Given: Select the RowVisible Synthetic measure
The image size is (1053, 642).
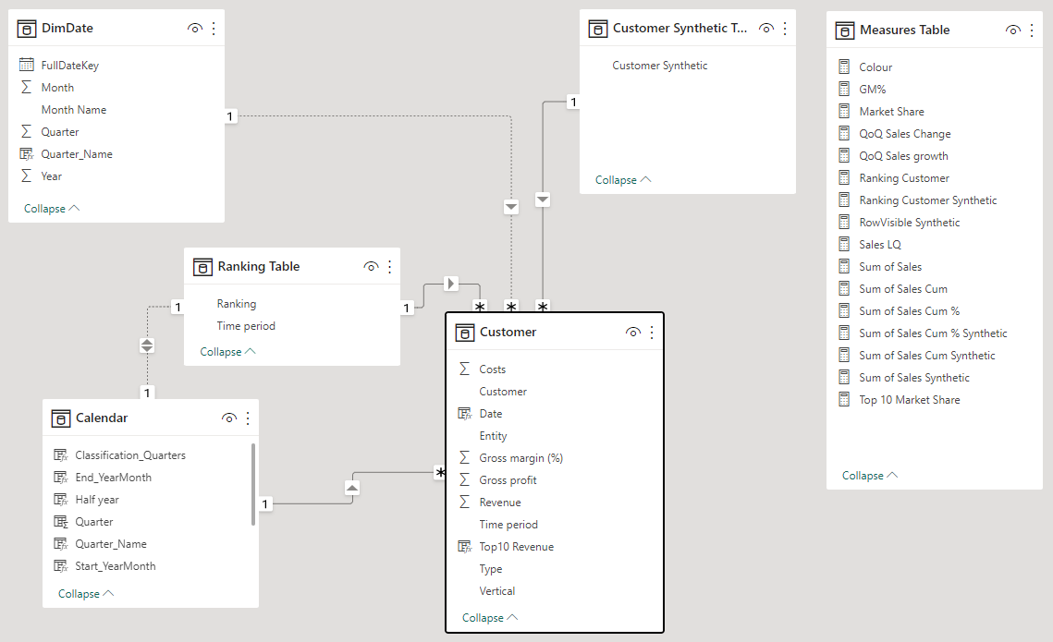Looking at the screenshot, I should [x=910, y=222].
